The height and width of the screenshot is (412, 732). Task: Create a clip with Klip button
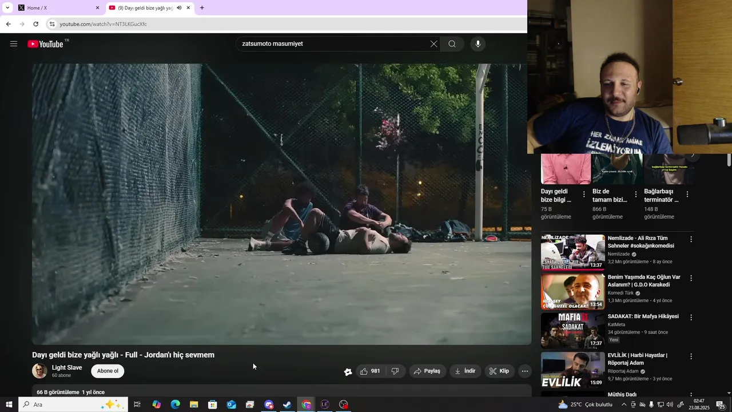coord(499,371)
